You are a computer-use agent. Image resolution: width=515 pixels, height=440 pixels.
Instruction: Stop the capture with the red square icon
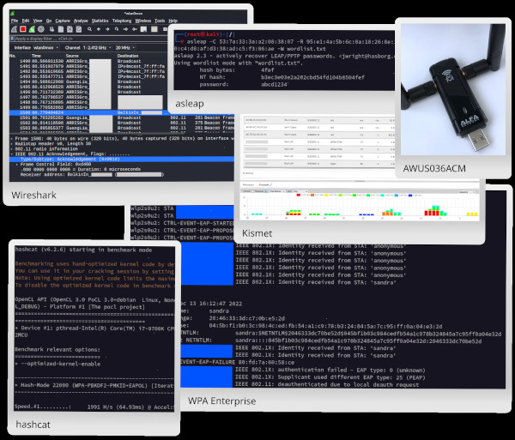click(22, 29)
